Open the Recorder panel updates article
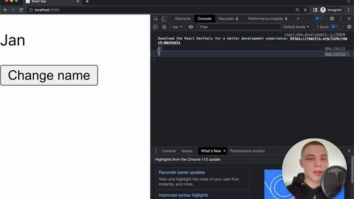Viewport: 354px width, 199px height. pyautogui.click(x=182, y=172)
